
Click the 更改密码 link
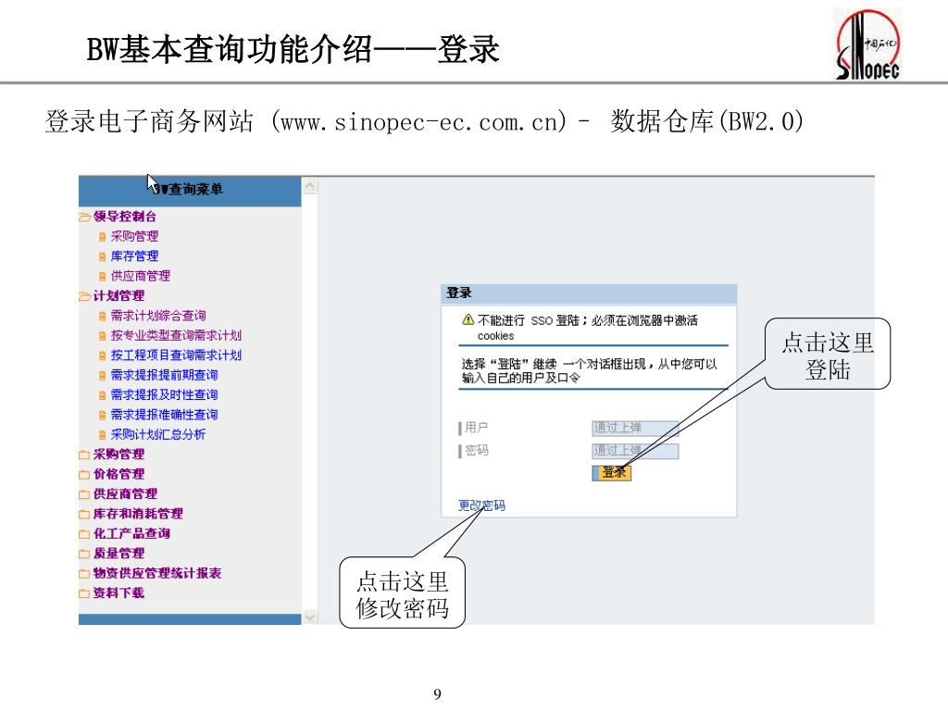pos(481,505)
